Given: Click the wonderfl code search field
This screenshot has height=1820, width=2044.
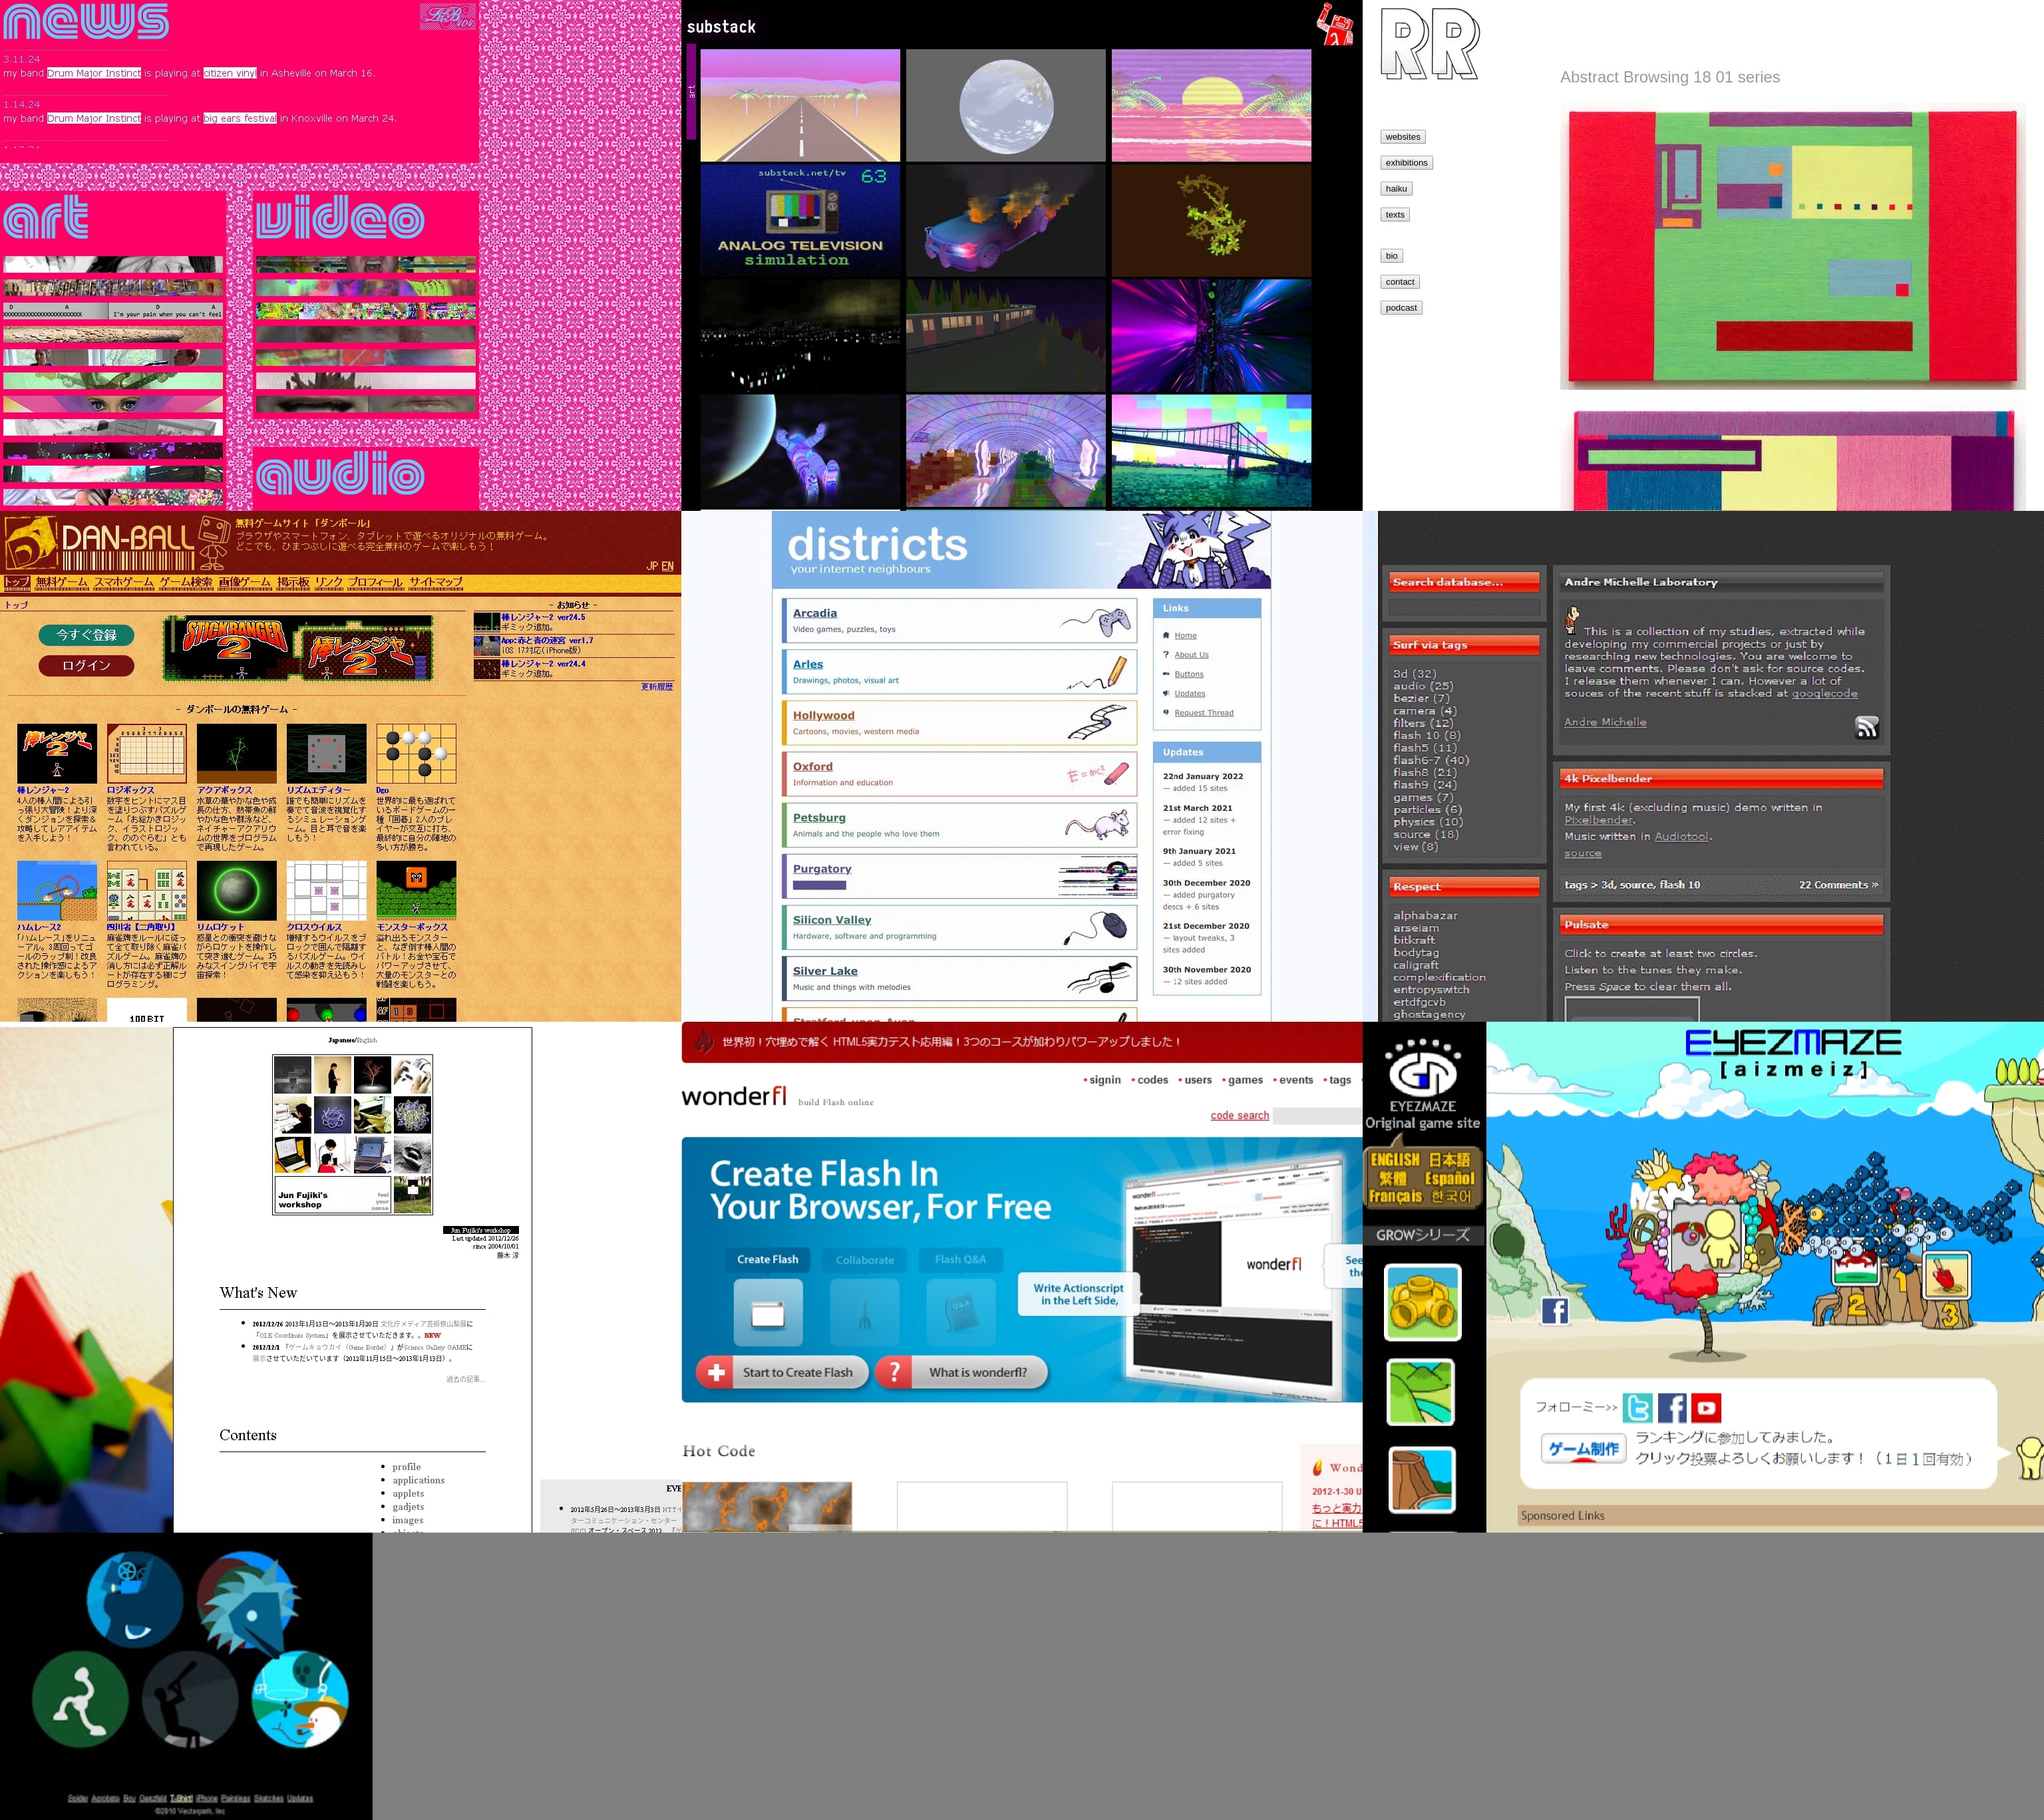Looking at the screenshot, I should pyautogui.click(x=1318, y=1116).
